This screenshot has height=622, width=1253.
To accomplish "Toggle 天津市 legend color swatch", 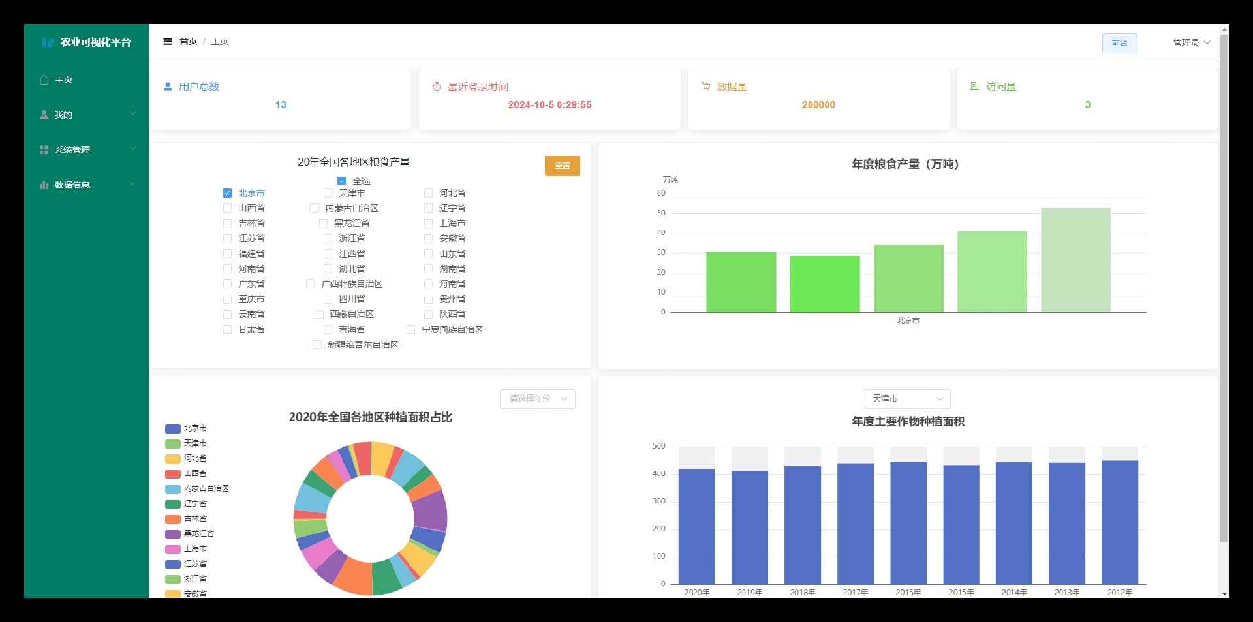I will [173, 444].
